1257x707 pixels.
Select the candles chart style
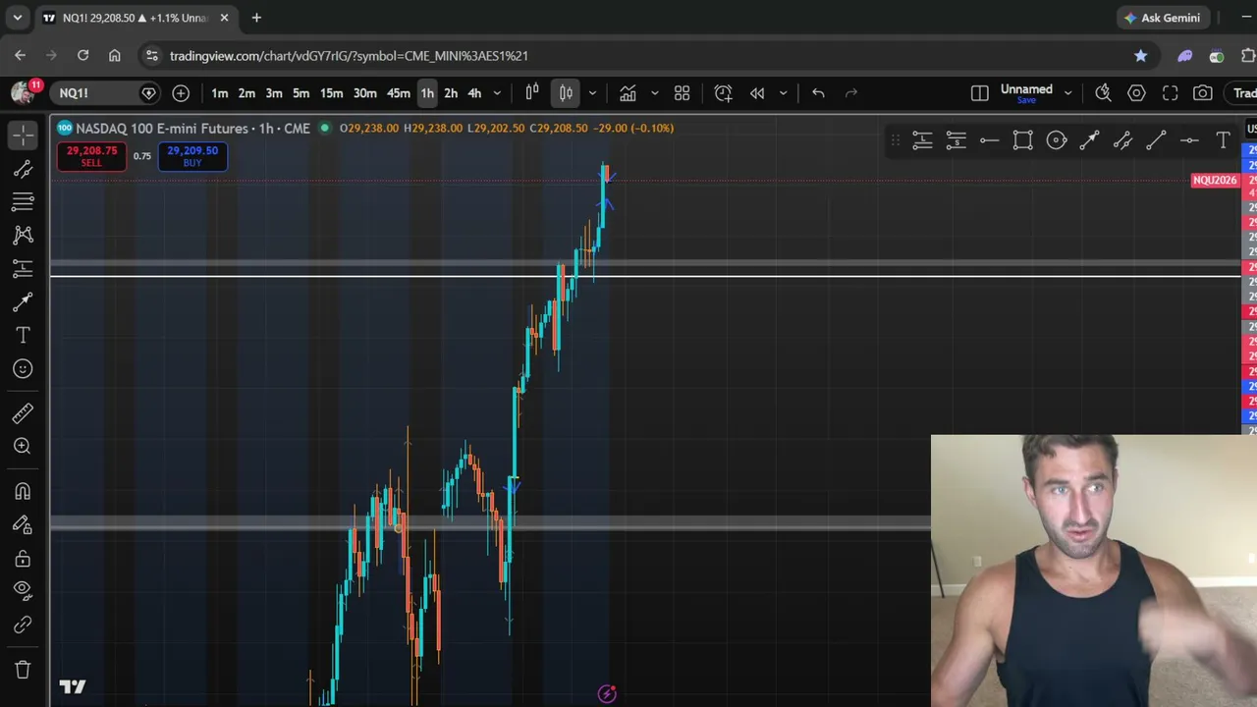[566, 93]
